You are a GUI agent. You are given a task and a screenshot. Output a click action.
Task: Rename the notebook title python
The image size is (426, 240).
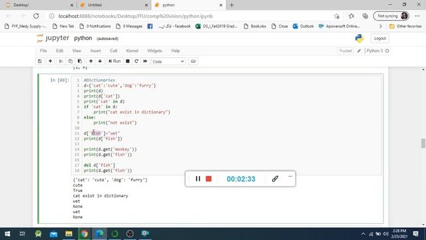[83, 38]
